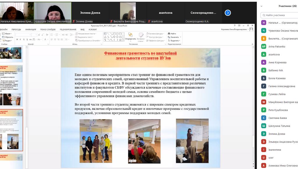
Task: Toggle italic (К) formatting in ribbon
Action: (x=20, y=40)
